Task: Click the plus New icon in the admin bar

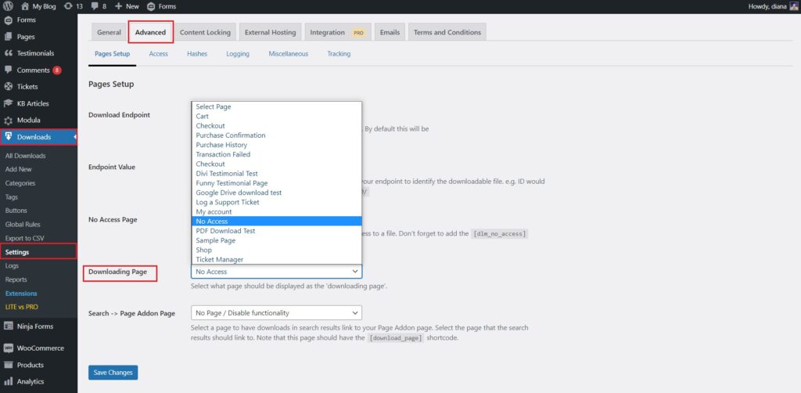Action: click(118, 6)
